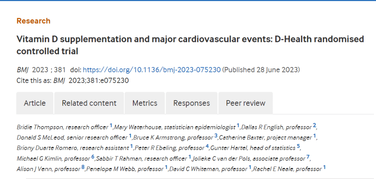Click affiliation 6 after Michael G Kimlin
Viewport: 376px width, 179px height.
coord(93,157)
